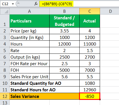Viewport: 119px width, 105px height.
Task: Select the Price (per kg) cell
Action: tap(29, 31)
